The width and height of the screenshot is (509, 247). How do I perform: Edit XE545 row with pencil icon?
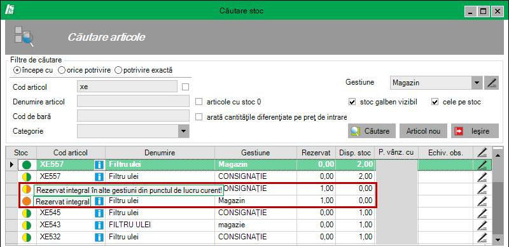(x=482, y=213)
